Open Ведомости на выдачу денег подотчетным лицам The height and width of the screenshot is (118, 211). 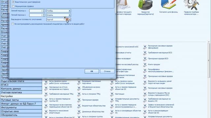[x=158, y=82]
